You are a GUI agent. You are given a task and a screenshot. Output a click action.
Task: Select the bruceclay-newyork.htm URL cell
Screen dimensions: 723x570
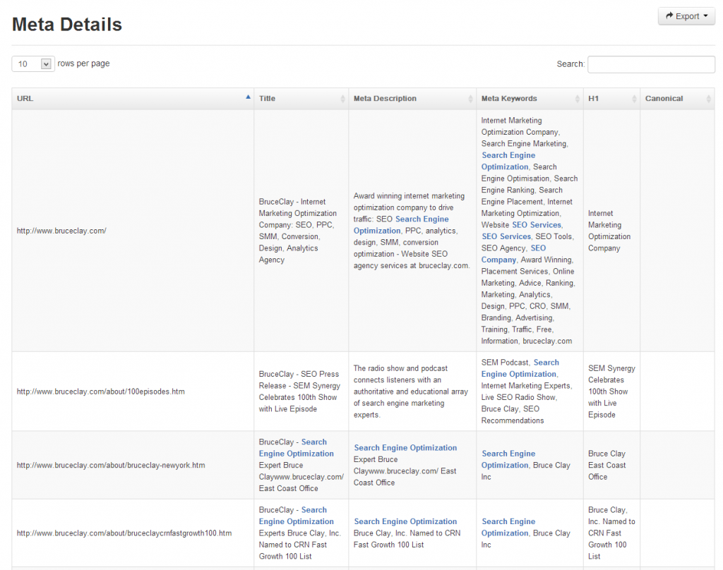133,466
